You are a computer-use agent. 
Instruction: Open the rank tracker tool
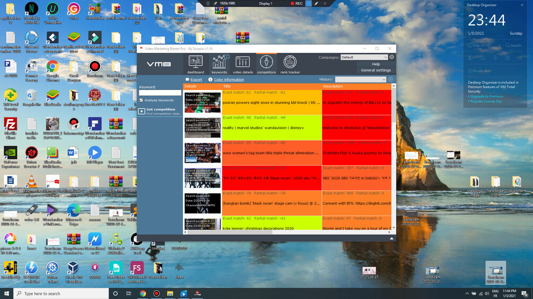point(290,64)
